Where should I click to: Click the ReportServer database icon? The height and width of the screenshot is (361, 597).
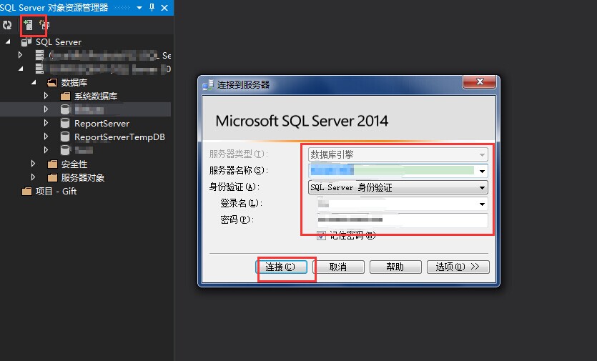click(65, 123)
